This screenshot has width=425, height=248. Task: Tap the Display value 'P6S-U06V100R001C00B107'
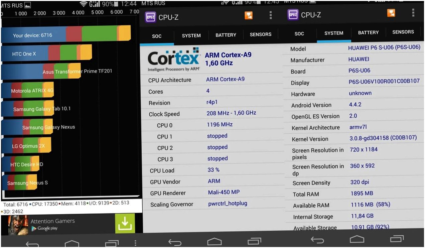click(x=384, y=81)
